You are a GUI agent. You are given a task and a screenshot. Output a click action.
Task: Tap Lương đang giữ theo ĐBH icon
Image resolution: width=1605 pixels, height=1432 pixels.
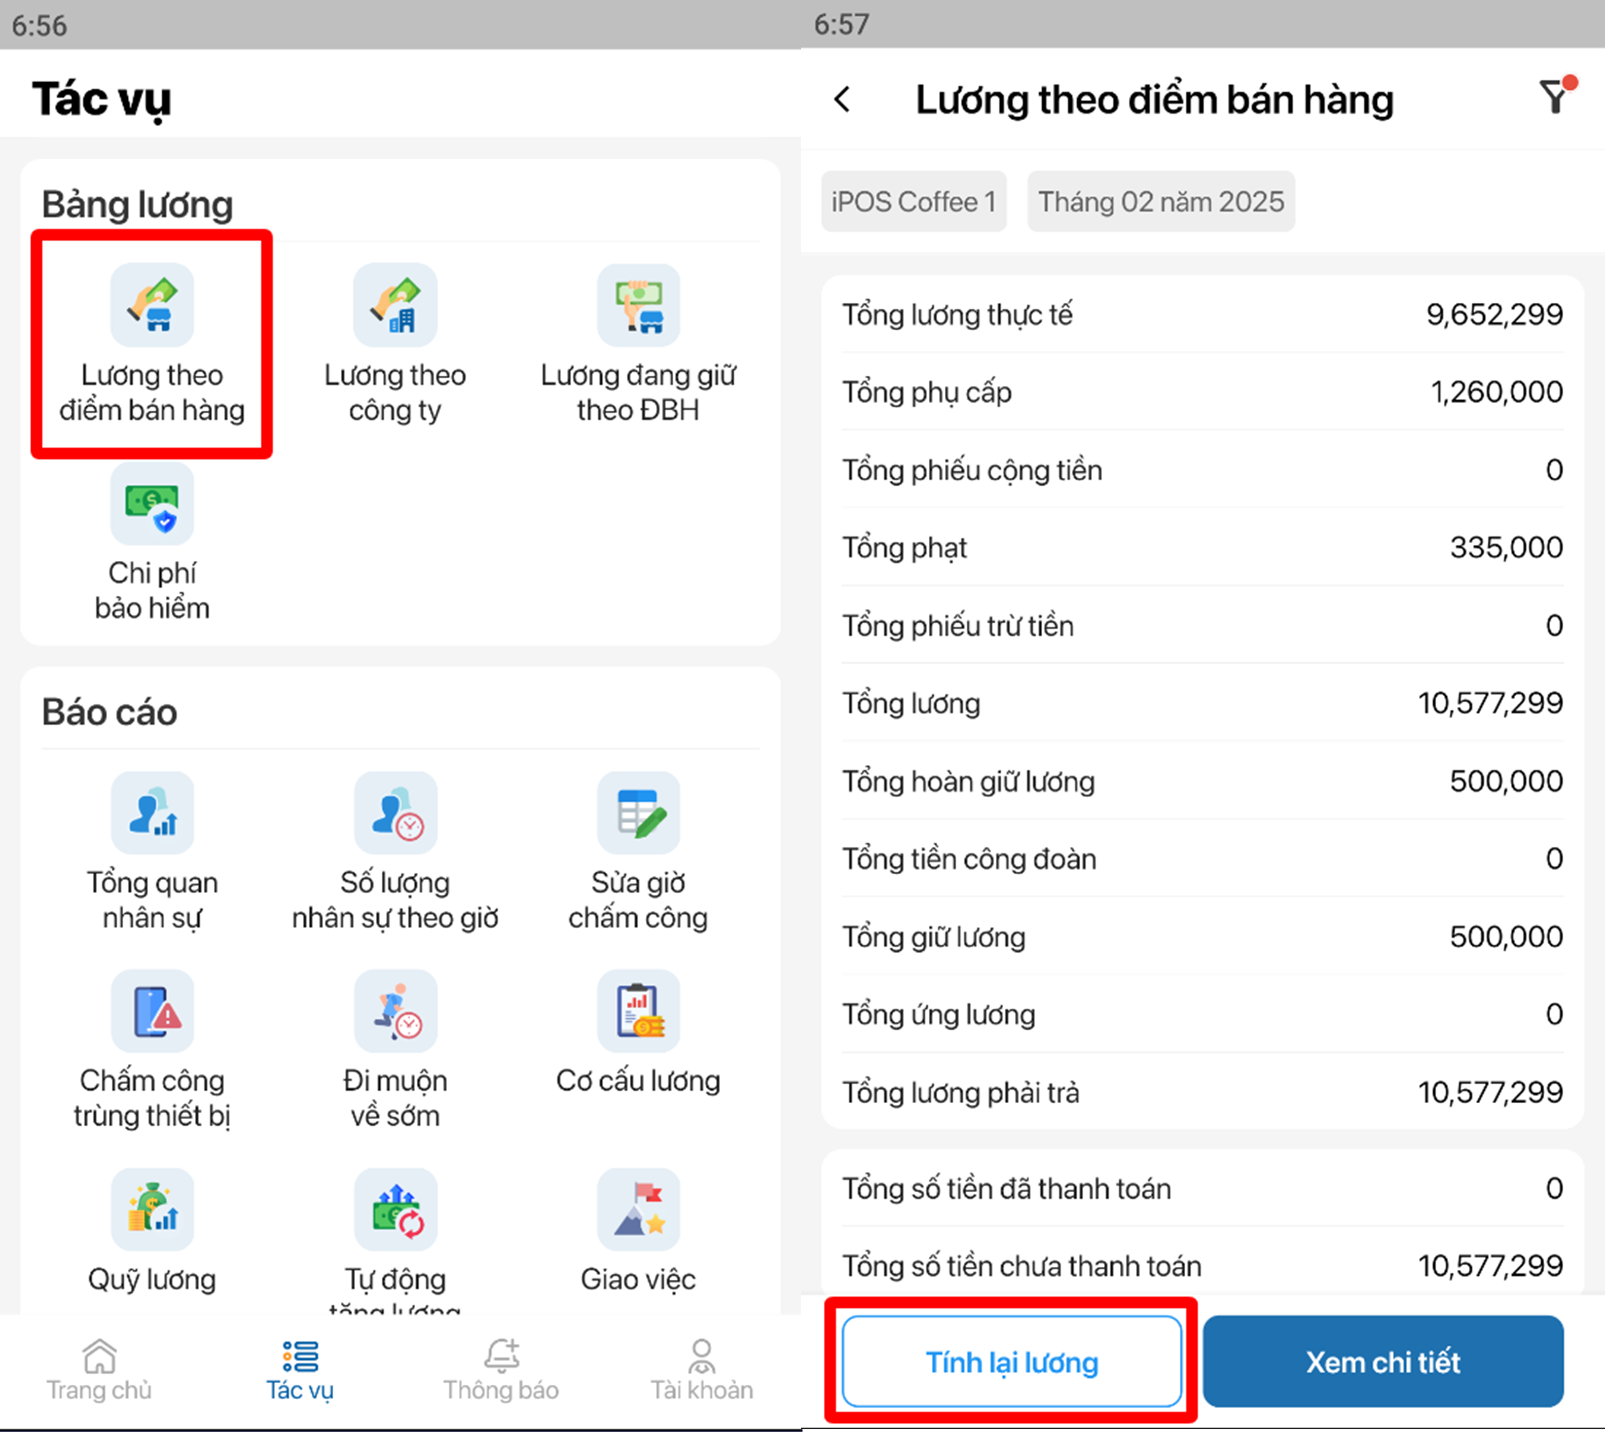638,305
